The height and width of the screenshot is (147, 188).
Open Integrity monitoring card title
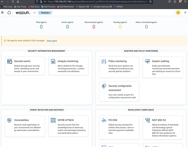(68, 61)
